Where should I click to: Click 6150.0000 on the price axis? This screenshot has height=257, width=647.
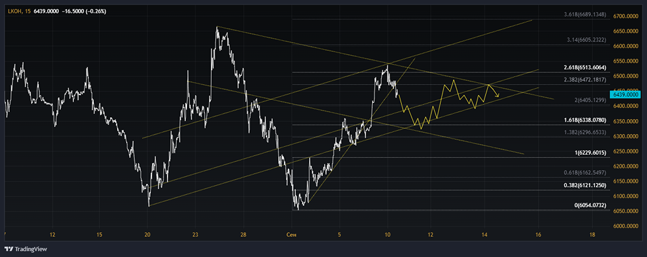point(626,181)
